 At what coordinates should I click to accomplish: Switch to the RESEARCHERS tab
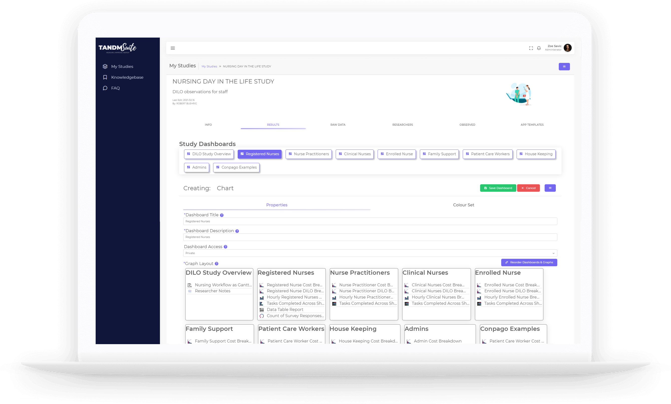pos(402,125)
